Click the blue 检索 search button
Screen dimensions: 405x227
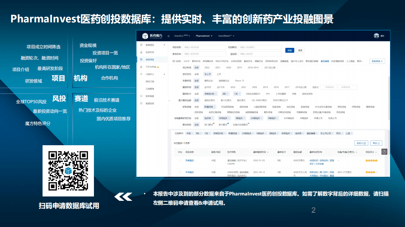(289, 50)
